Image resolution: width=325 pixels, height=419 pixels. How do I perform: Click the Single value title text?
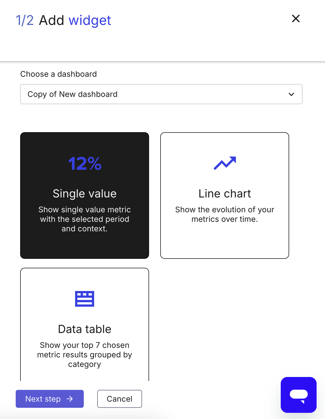pos(85,194)
